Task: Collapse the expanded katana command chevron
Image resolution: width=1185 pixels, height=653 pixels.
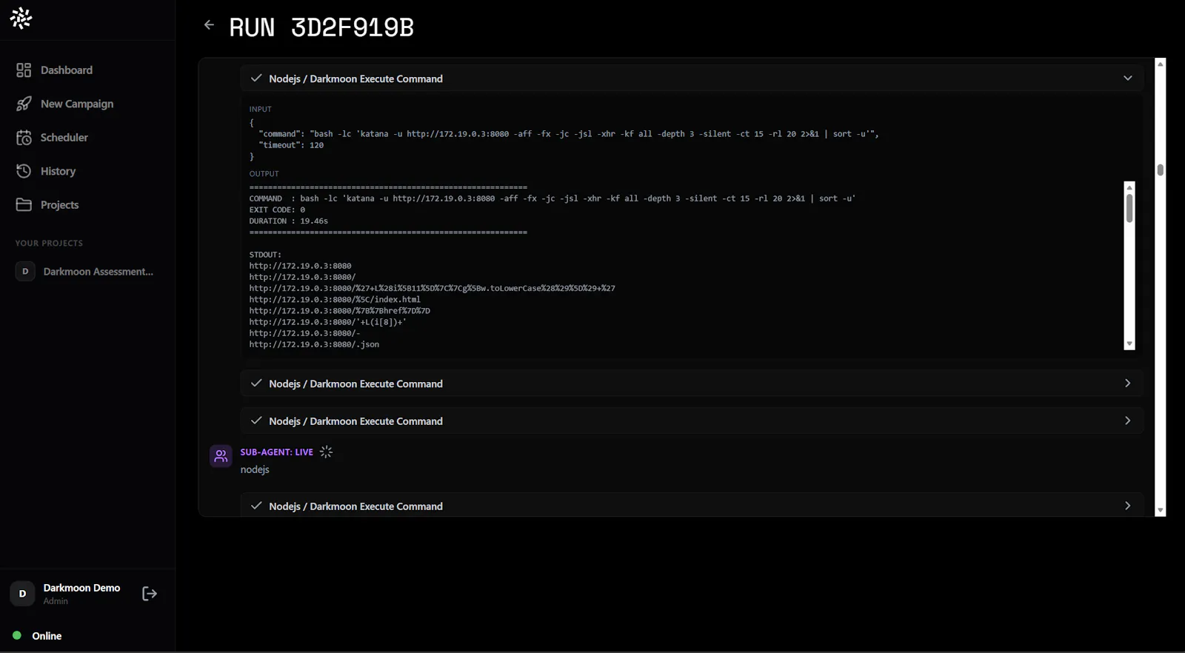Action: click(x=1127, y=78)
